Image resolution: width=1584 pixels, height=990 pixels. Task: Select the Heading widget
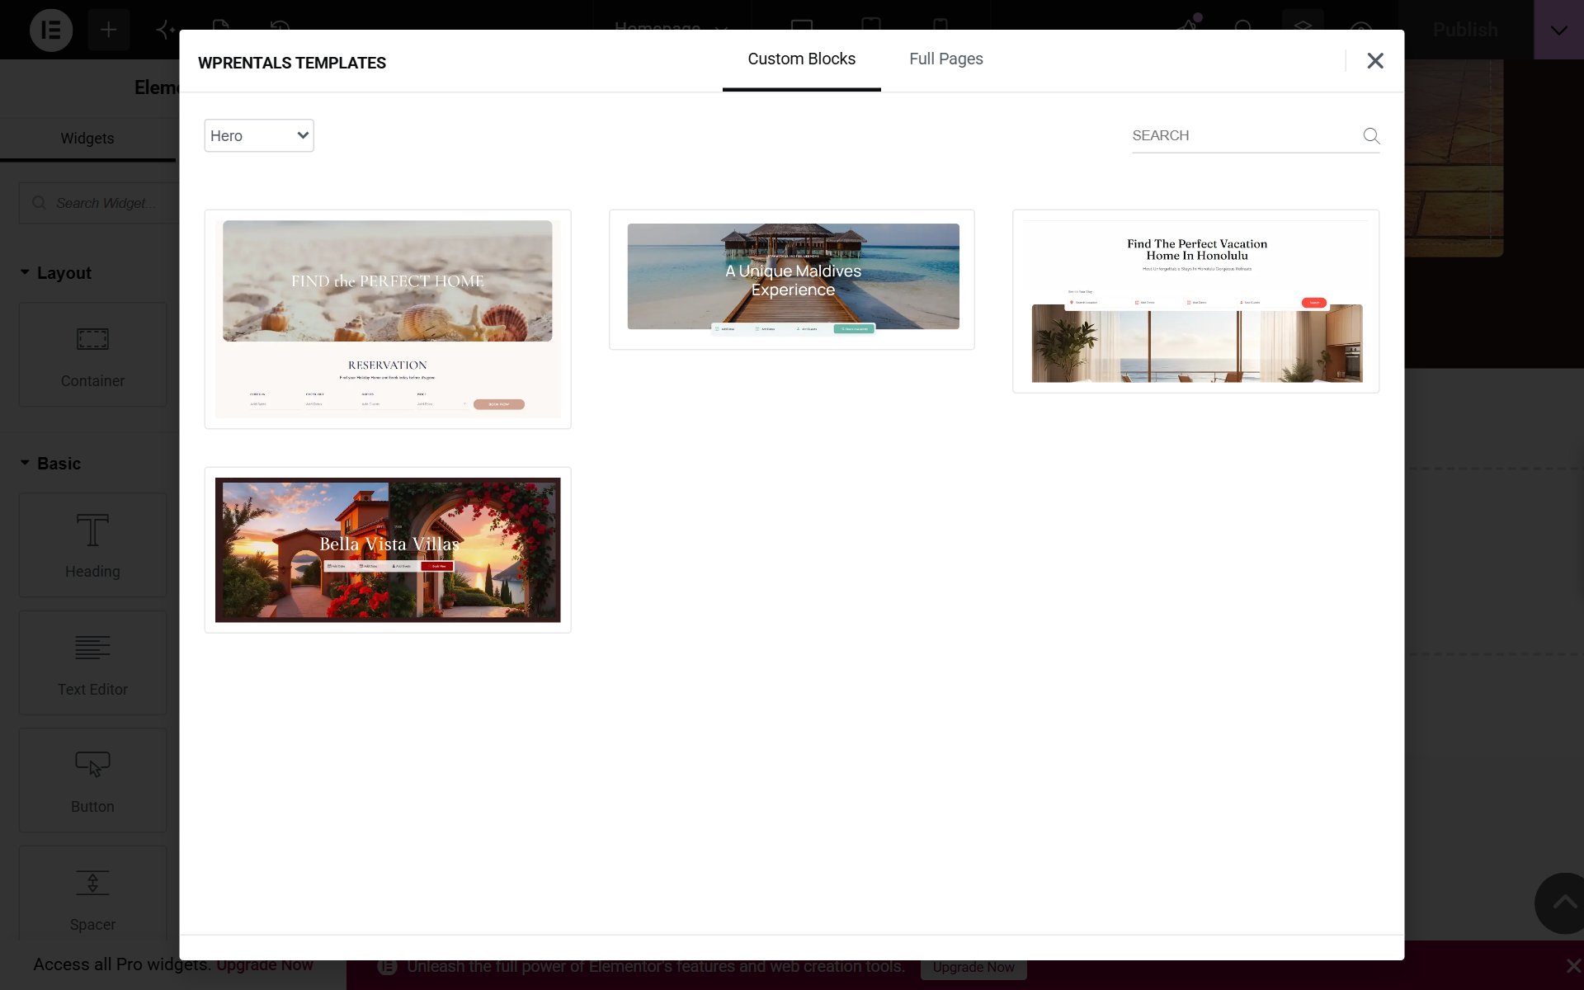[x=92, y=544]
